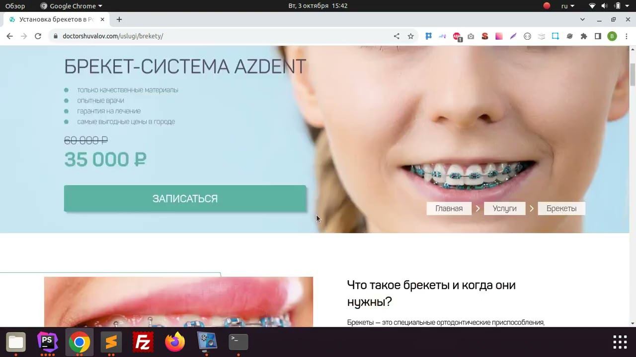
Task: Go back to the previous page
Action: pos(9,36)
